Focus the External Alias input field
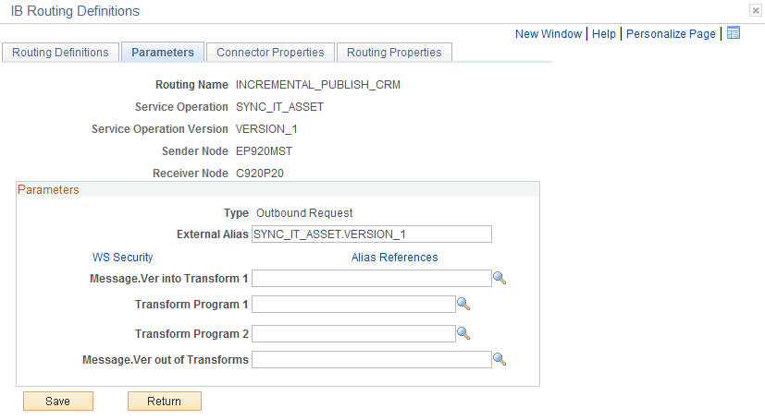The height and width of the screenshot is (420, 765). (x=372, y=234)
